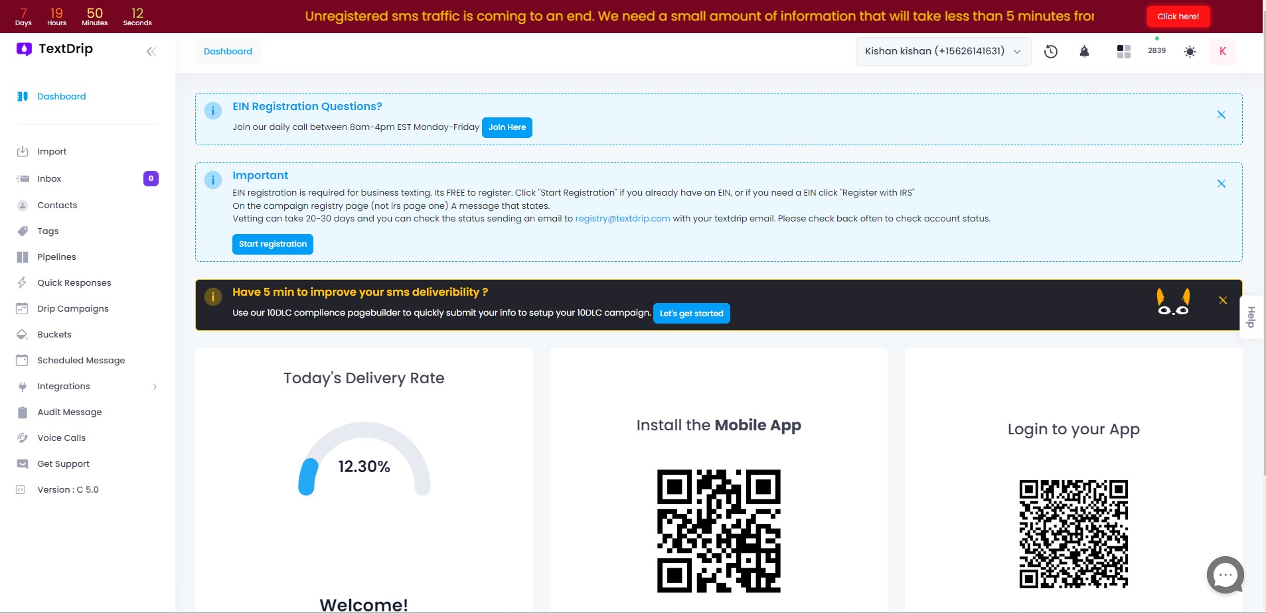Screen dimensions: 1266x614
Task: Click the bunny mascot icon in banner
Action: [x=1173, y=302]
